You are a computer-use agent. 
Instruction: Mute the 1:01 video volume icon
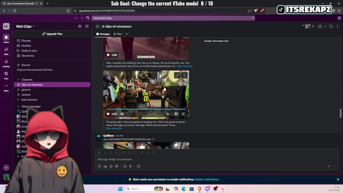(x=122, y=114)
